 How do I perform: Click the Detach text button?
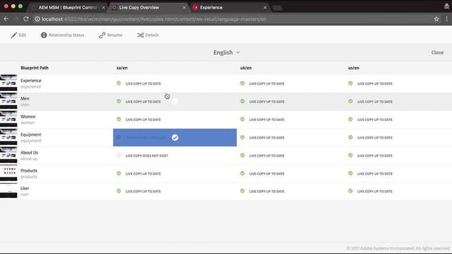[x=152, y=35]
